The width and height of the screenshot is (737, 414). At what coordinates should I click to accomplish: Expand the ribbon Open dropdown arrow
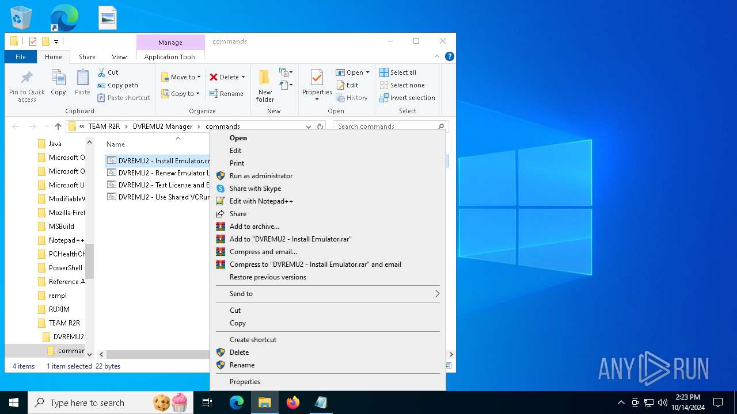(367, 72)
